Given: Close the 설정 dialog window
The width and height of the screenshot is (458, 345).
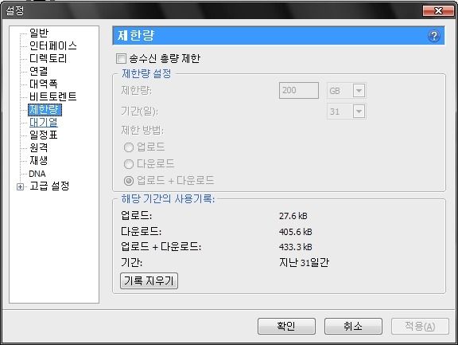Looking at the screenshot, I should pyautogui.click(x=438, y=11).
